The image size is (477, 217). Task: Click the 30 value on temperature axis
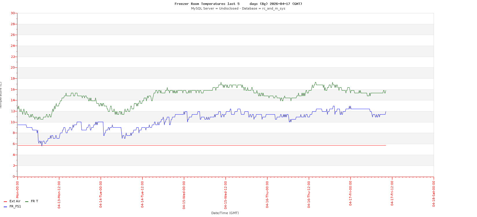[13, 13]
